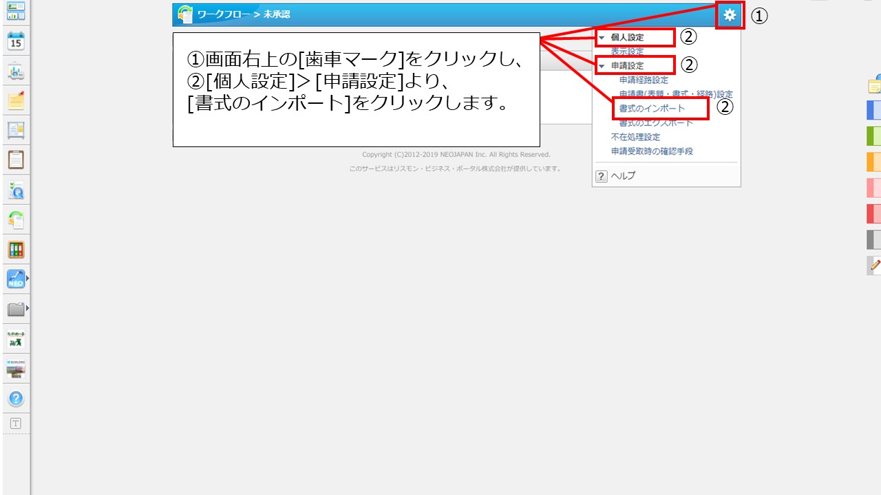Click the T text icon in sidebar
The width and height of the screenshot is (881, 495).
pos(15,423)
